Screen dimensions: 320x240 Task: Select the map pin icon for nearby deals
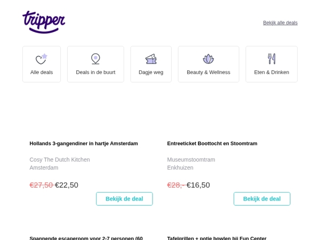coord(95,59)
